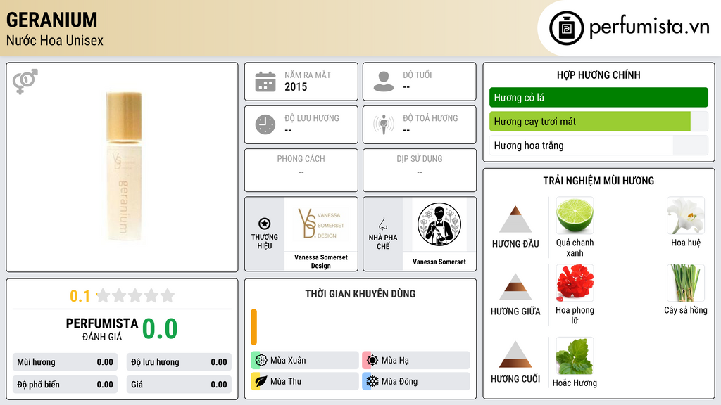Select the Mùa Thu season label
The height and width of the screenshot is (405, 721).
click(x=286, y=381)
